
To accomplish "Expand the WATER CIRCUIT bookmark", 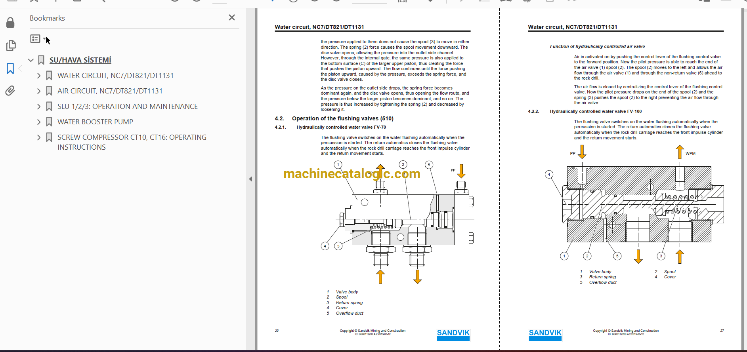I will (x=39, y=76).
